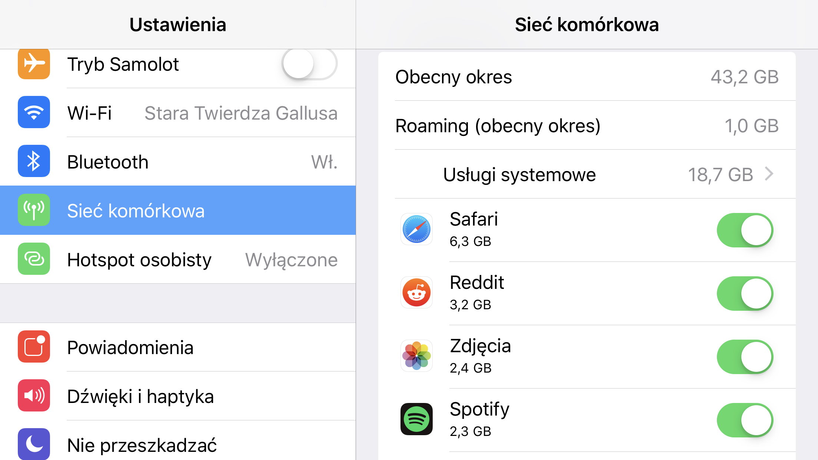Screen dimensions: 818x460
Task: Disable cellular data for Safari
Action: [x=745, y=230]
